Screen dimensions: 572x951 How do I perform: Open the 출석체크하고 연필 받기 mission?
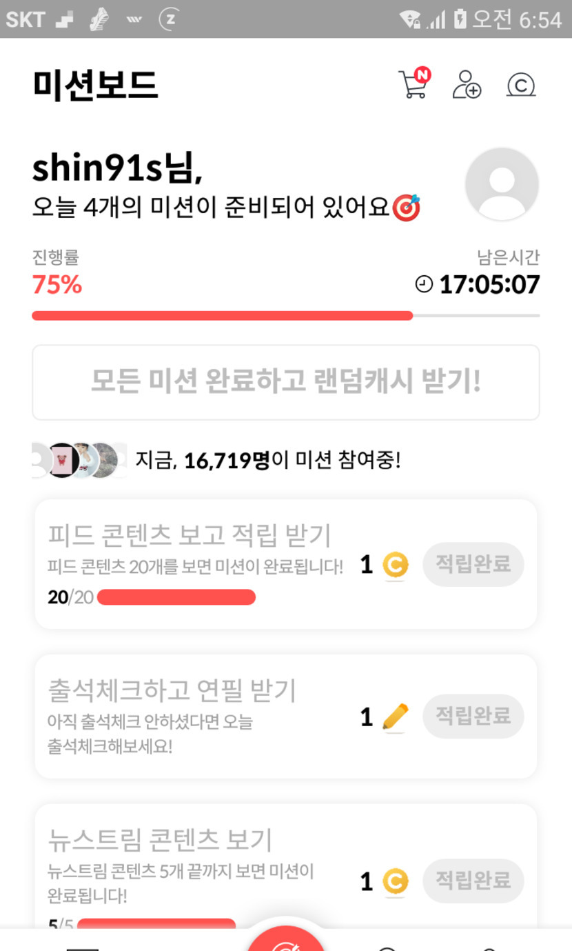(172, 690)
